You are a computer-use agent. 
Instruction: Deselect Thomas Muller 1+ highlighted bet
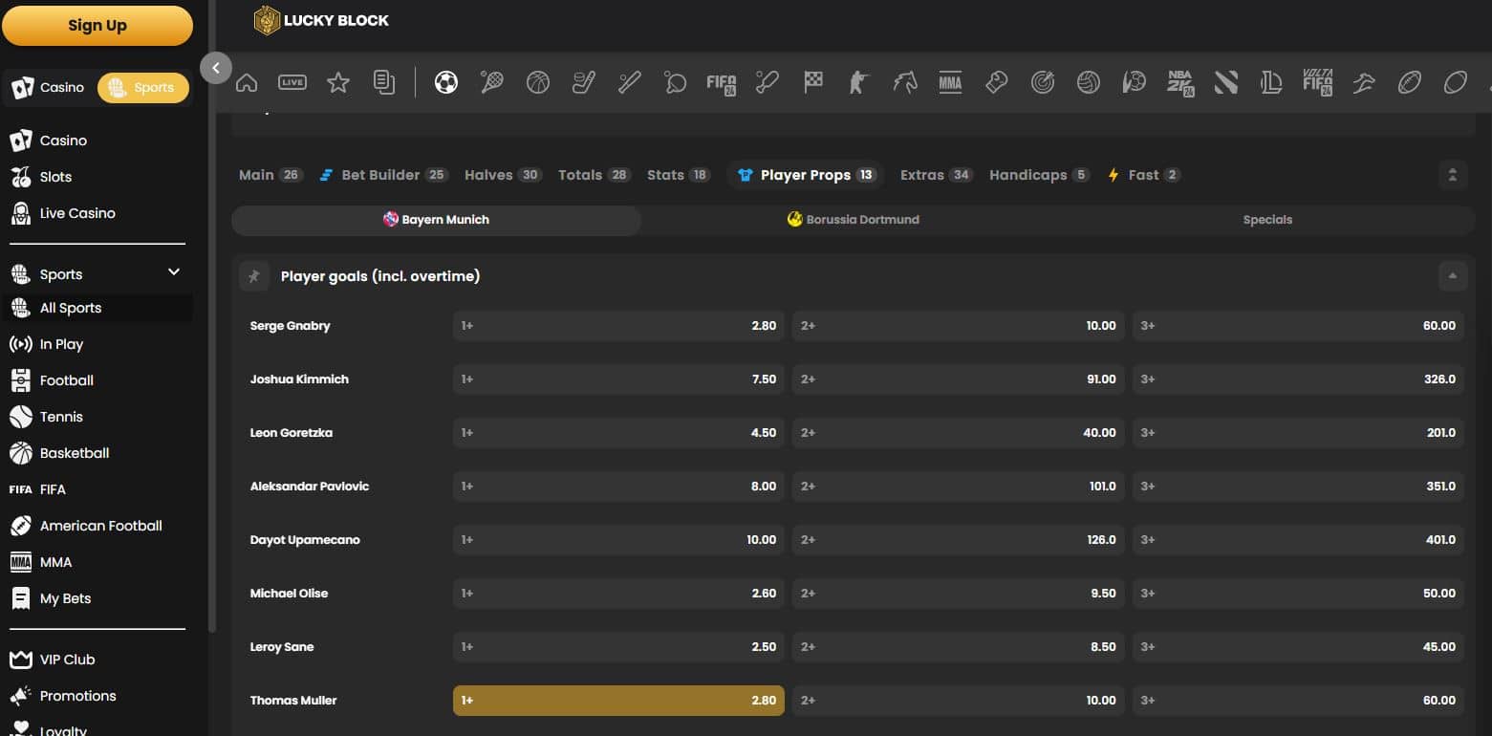click(x=618, y=701)
